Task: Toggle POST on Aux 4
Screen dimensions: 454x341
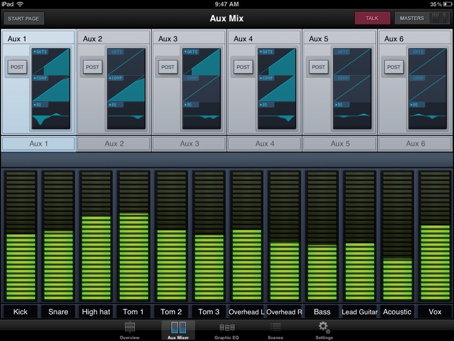Action: click(x=243, y=67)
